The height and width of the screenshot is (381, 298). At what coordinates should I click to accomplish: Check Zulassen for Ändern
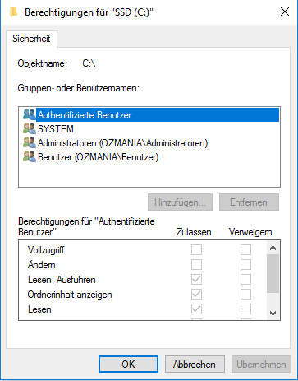[196, 265]
